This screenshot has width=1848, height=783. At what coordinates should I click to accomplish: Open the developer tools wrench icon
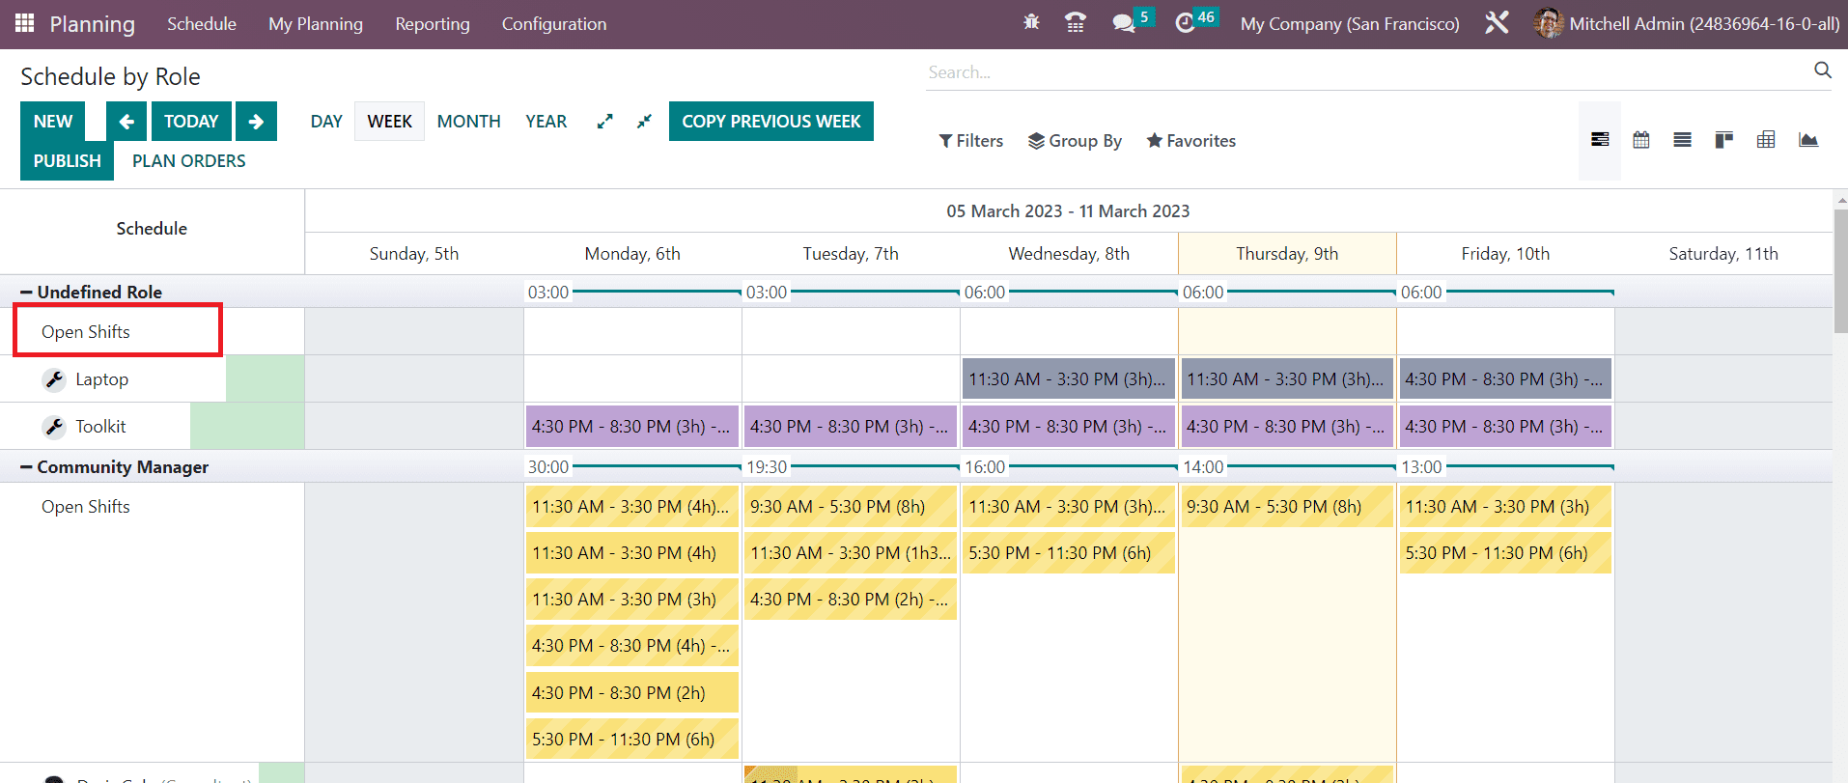click(x=1497, y=23)
